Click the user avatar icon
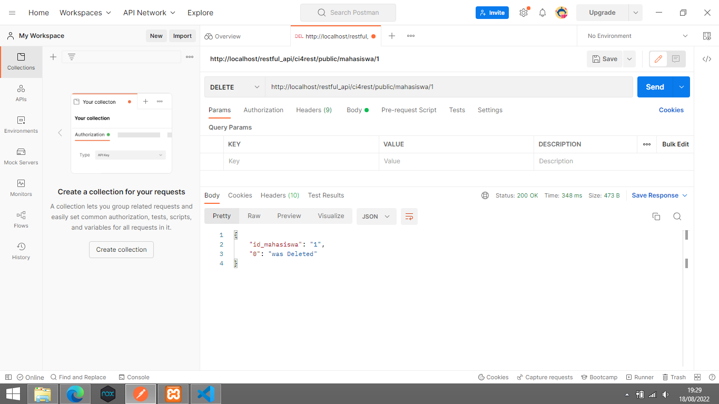Image resolution: width=719 pixels, height=404 pixels. point(562,13)
